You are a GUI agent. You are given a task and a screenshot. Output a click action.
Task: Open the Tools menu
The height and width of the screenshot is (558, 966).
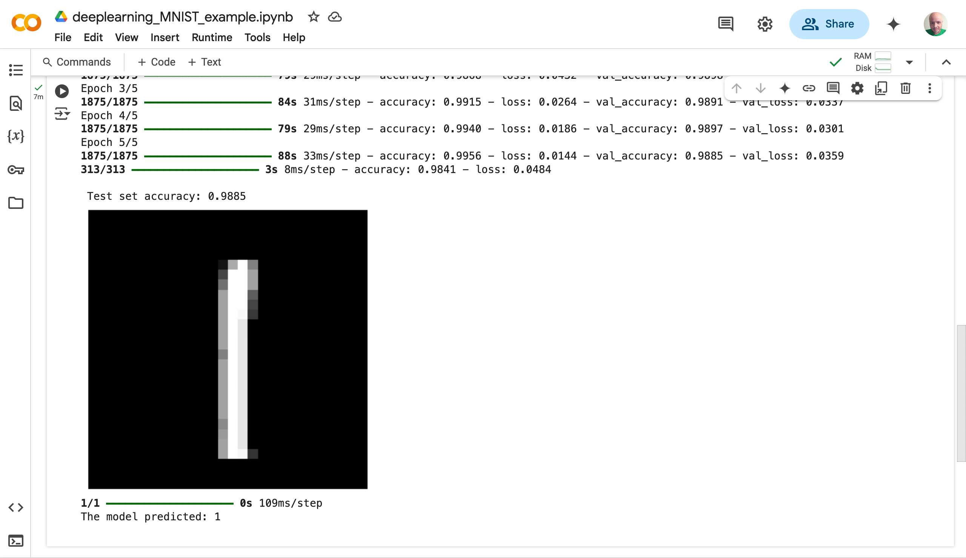pyautogui.click(x=257, y=38)
